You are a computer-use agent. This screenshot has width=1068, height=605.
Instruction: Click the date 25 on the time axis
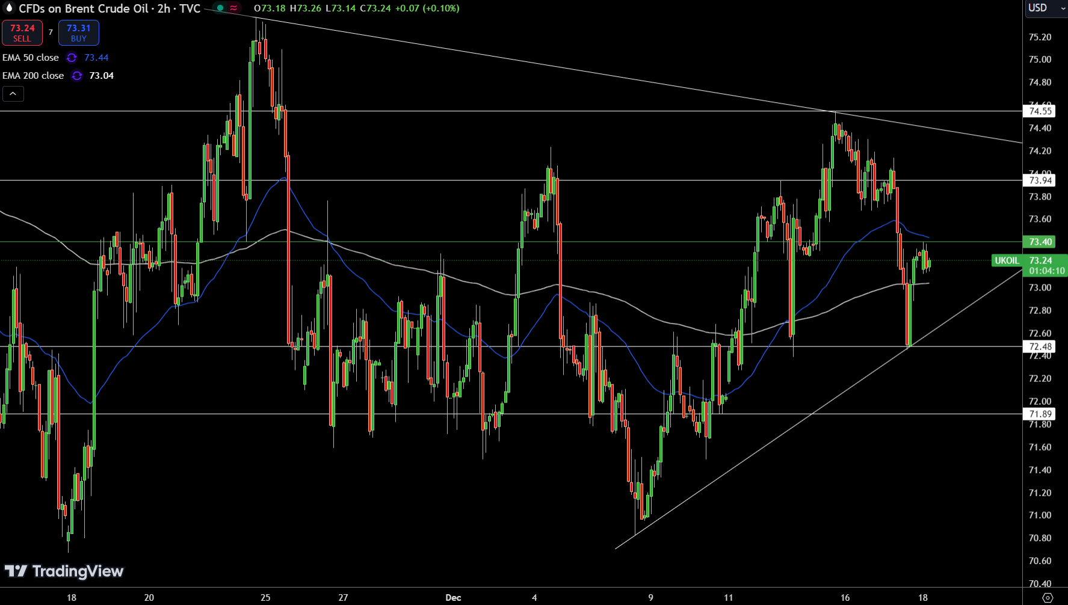tap(265, 598)
